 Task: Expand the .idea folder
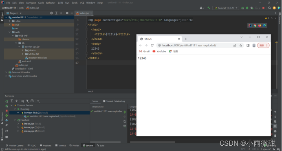coord(9,21)
